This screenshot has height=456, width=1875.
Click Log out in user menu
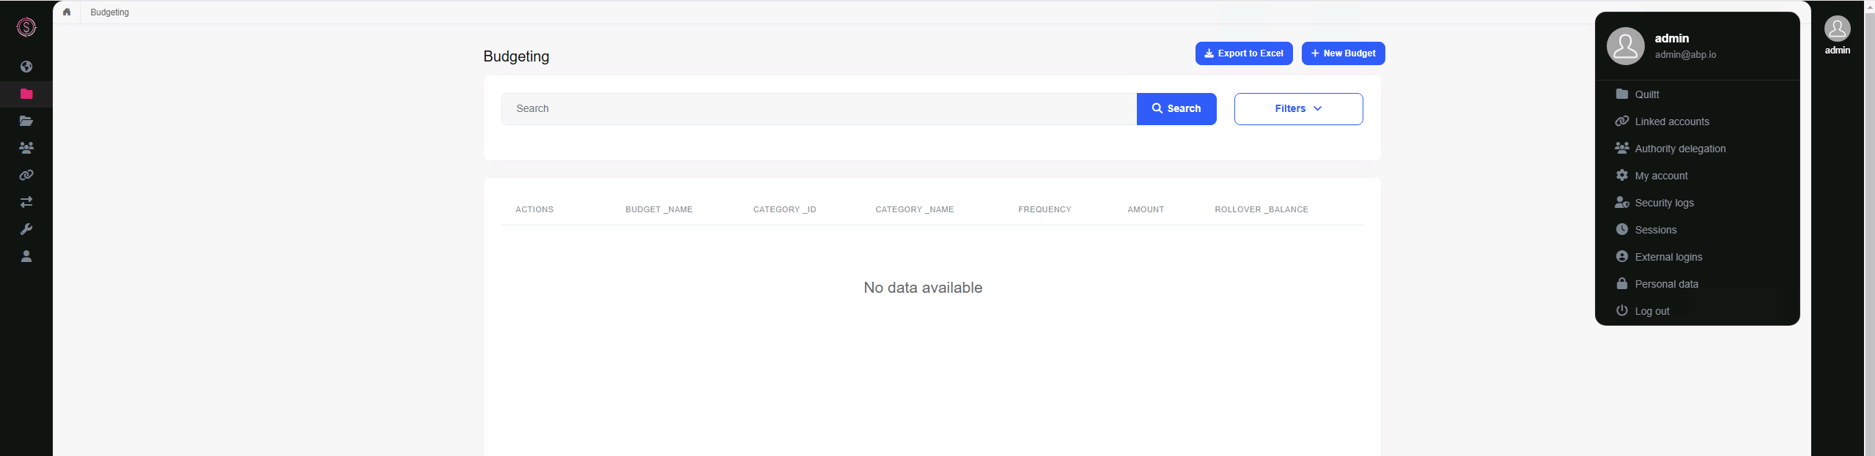pos(1651,311)
